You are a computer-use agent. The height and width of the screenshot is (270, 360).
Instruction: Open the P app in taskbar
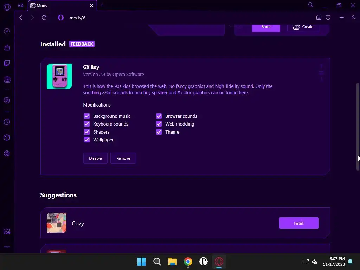pos(204,262)
